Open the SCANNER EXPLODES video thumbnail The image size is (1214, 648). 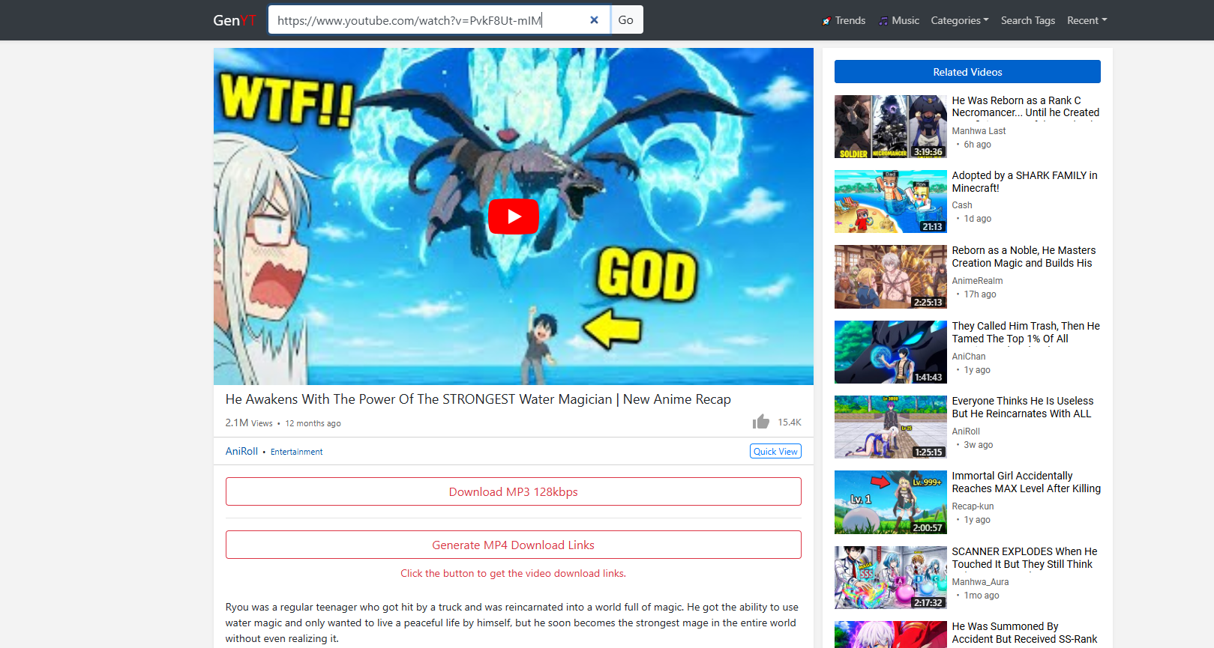coord(891,578)
